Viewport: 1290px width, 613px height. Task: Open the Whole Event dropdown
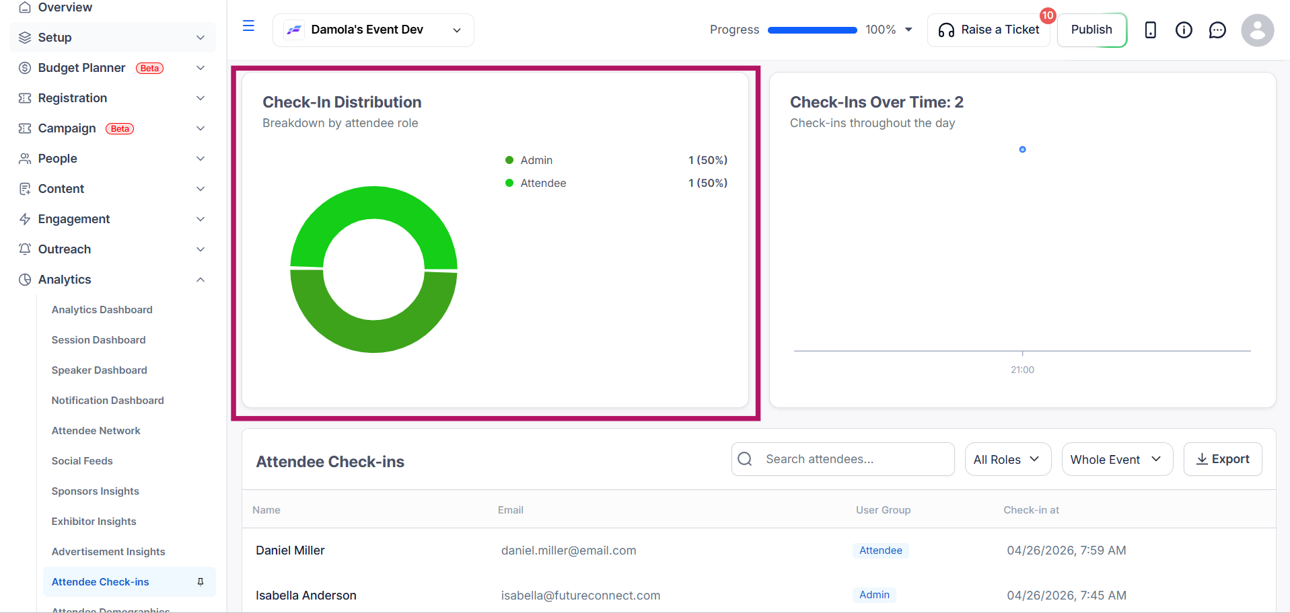coord(1117,459)
